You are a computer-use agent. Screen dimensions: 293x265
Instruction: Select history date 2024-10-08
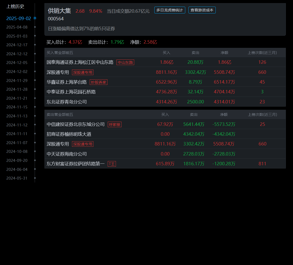click(x=17, y=152)
